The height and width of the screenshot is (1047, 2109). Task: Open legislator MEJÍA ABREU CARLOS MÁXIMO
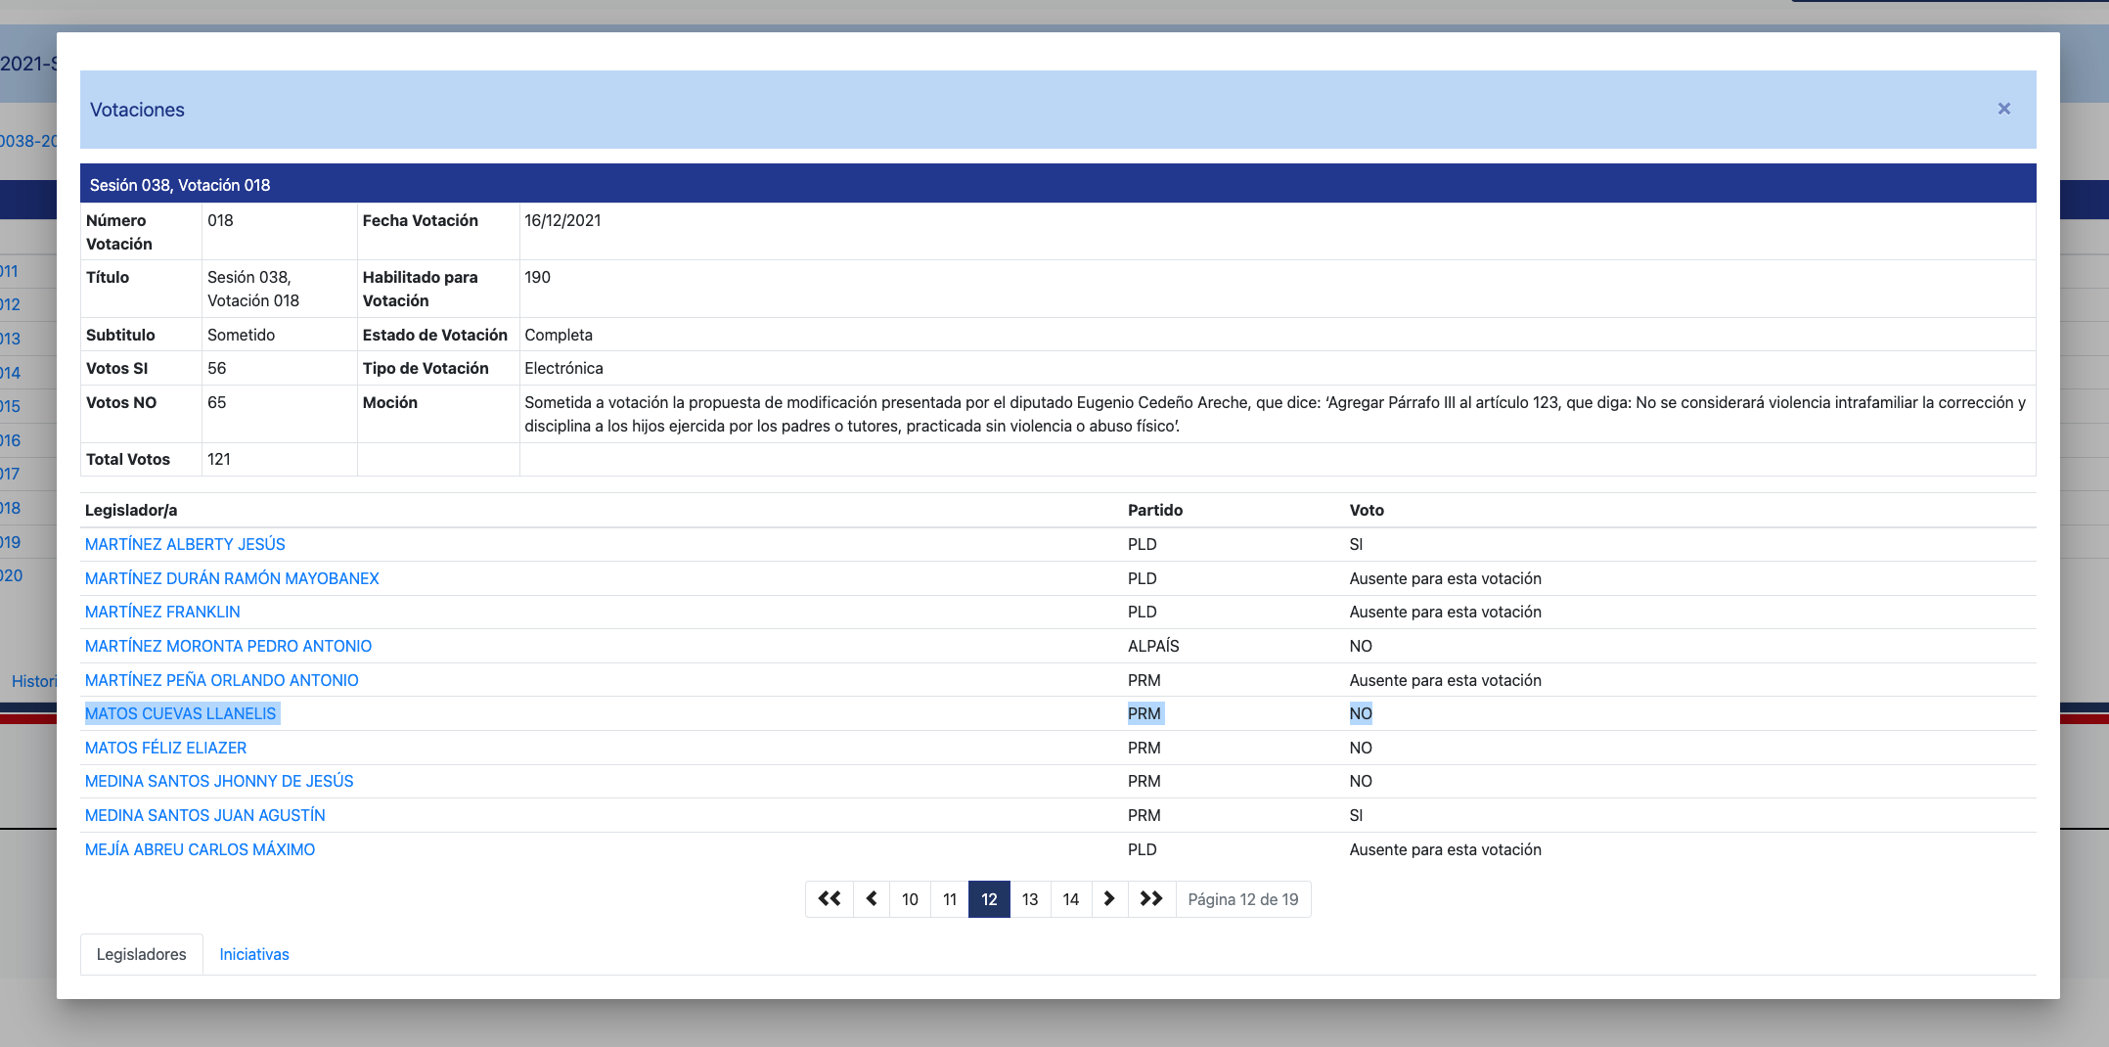[x=201, y=849]
